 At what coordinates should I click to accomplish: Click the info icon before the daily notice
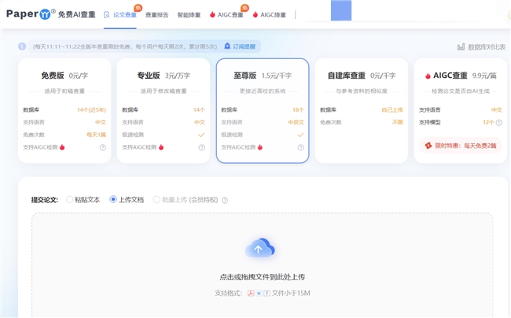(x=24, y=46)
